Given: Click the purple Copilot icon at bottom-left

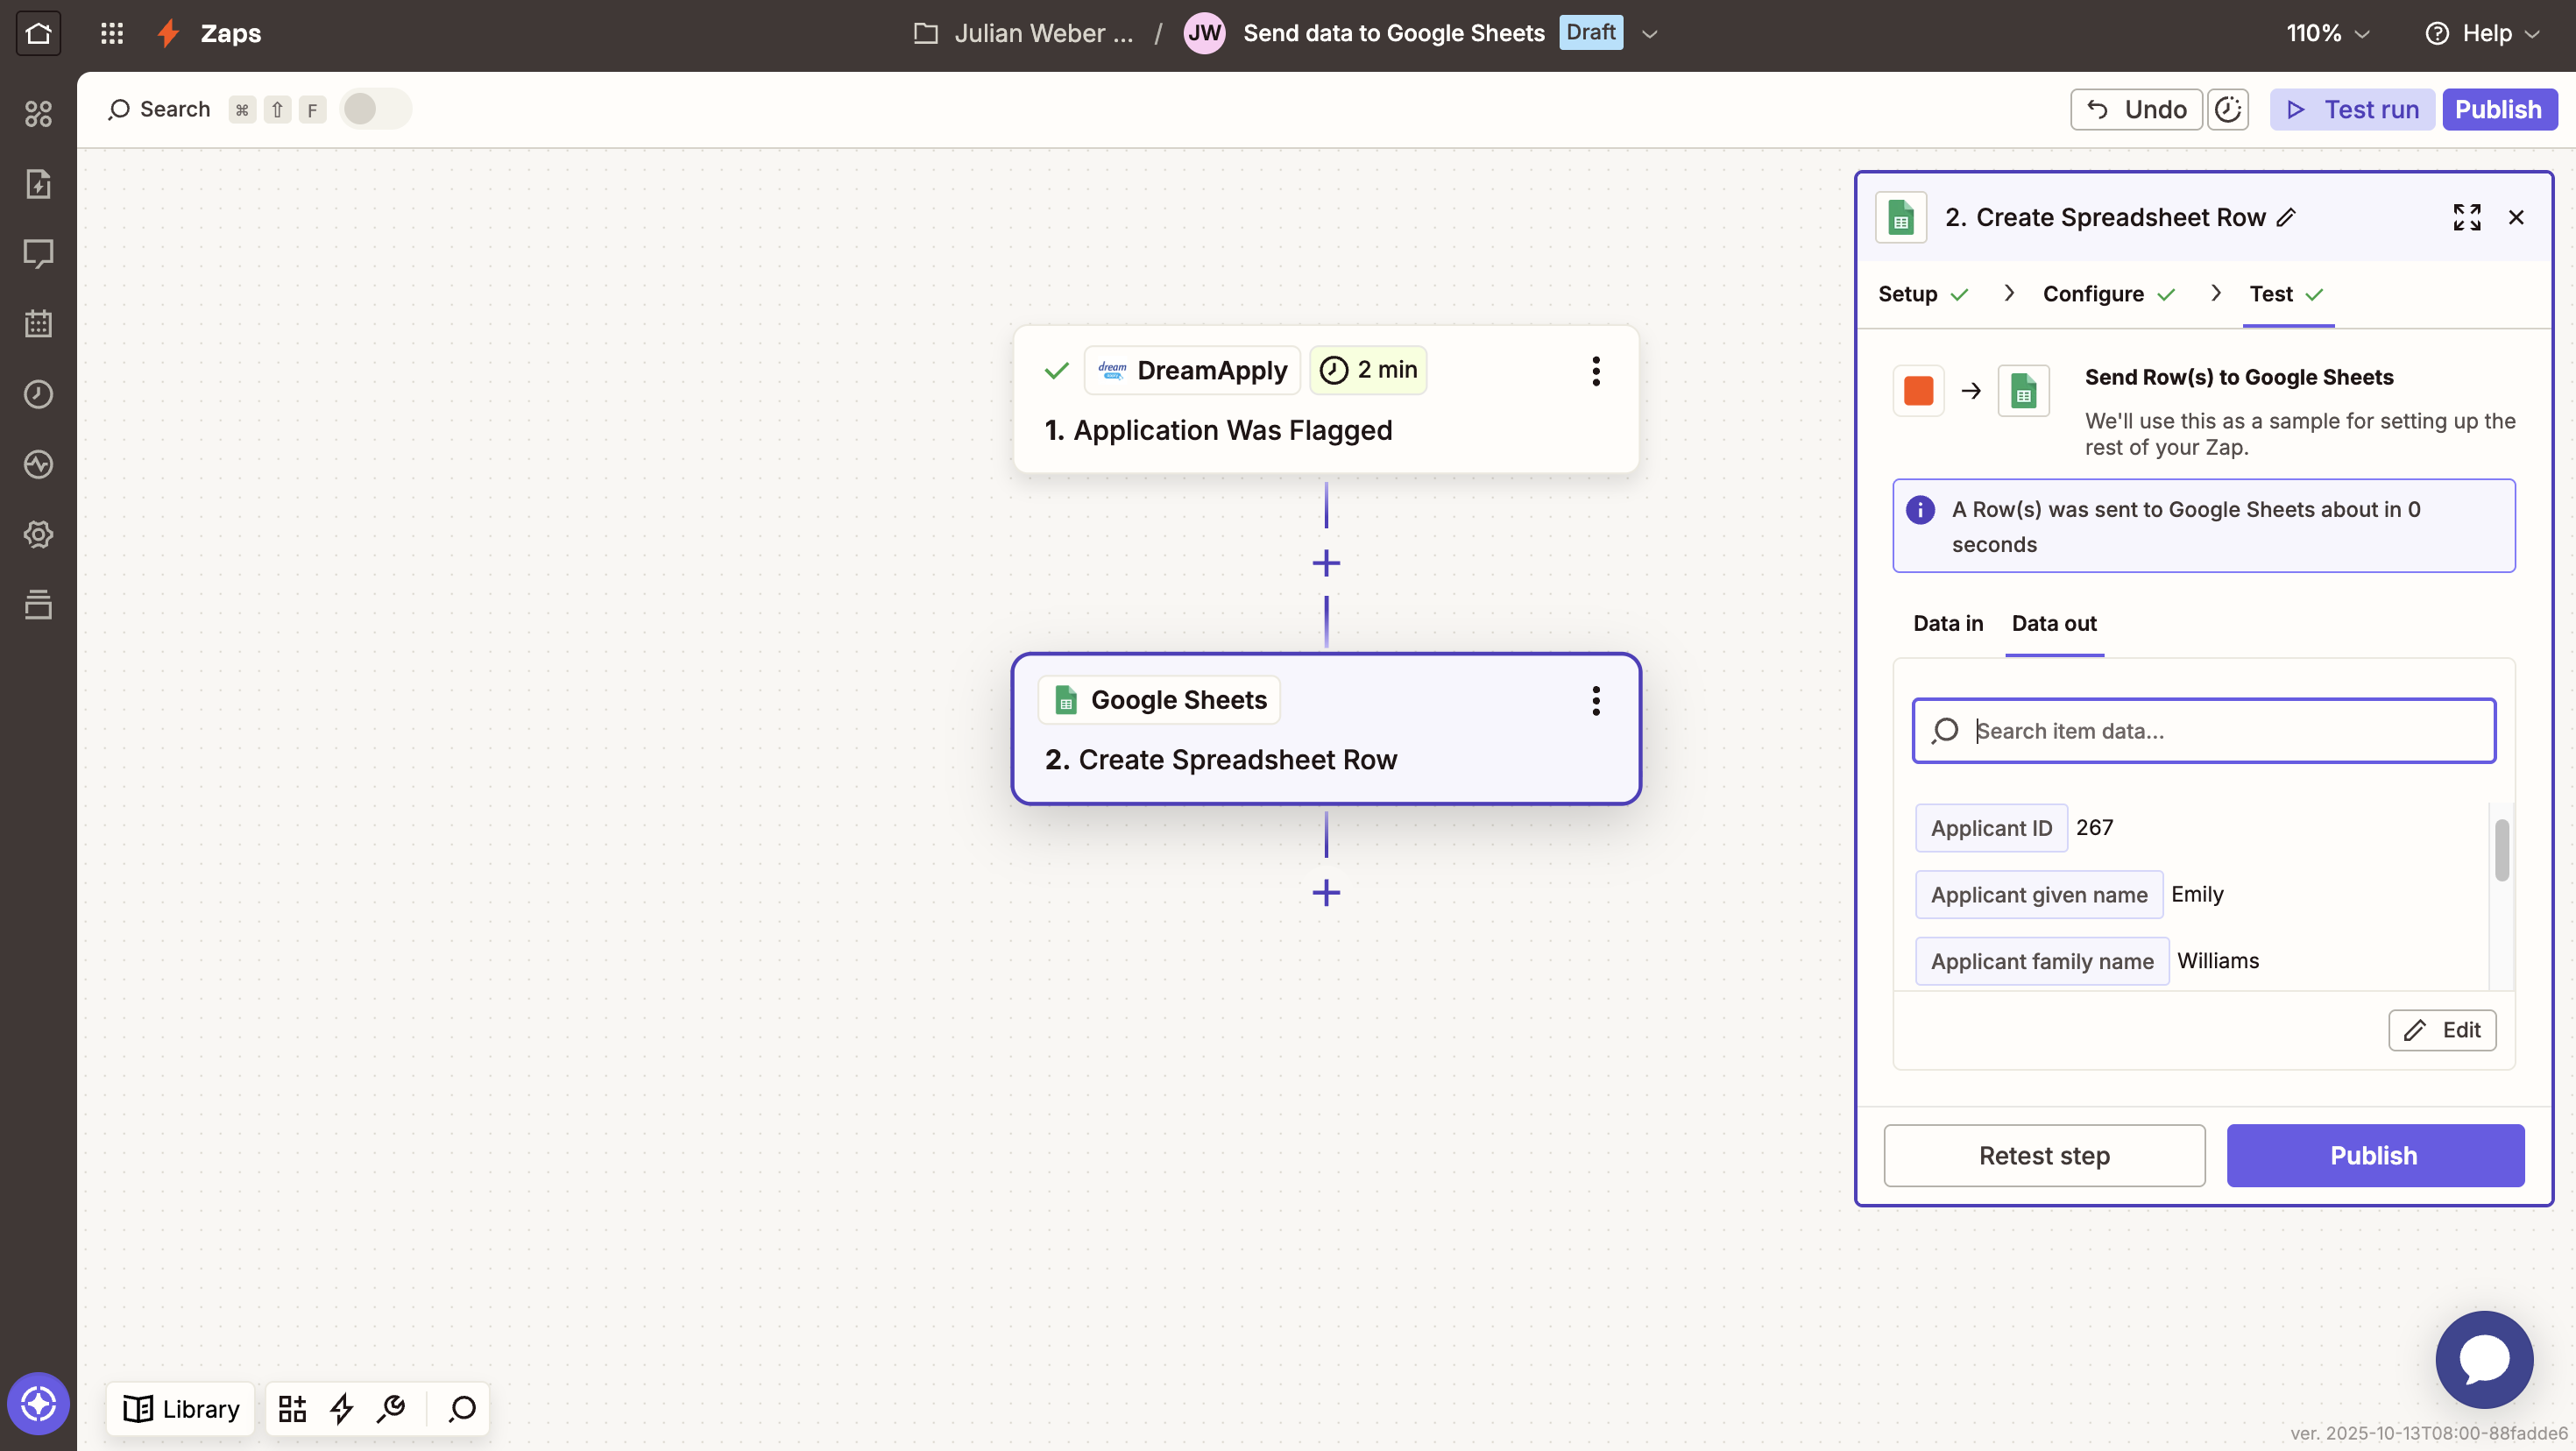Looking at the screenshot, I should click(x=38, y=1403).
